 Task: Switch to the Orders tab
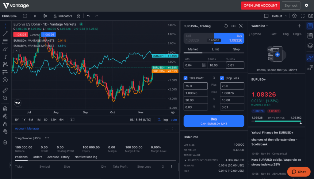(37, 157)
